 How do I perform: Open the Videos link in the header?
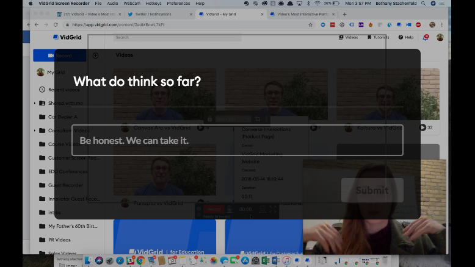coord(349,37)
